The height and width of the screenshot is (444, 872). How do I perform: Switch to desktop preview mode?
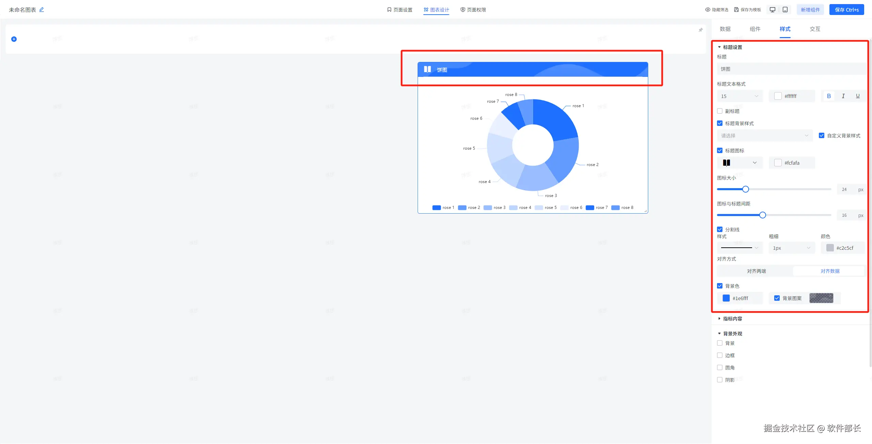click(773, 10)
